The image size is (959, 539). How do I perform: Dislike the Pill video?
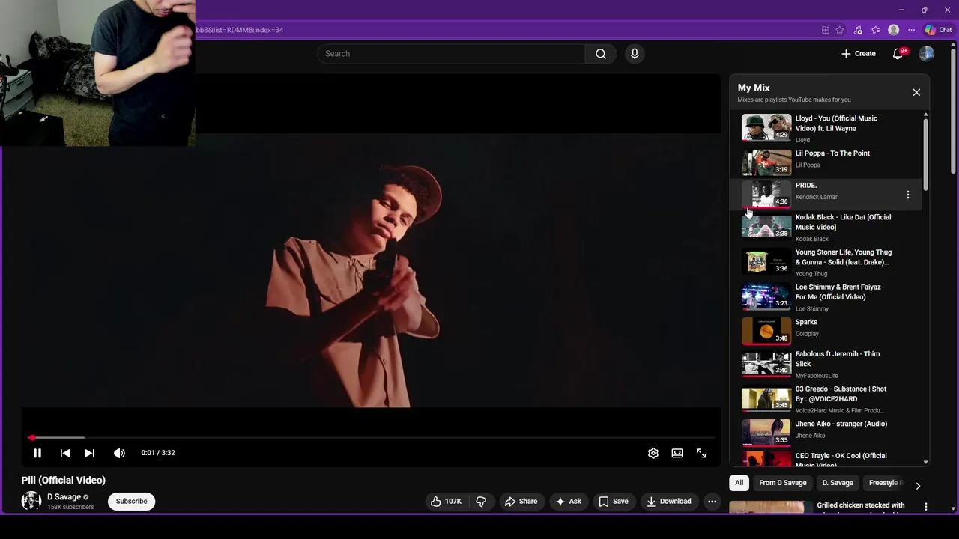[x=482, y=502]
